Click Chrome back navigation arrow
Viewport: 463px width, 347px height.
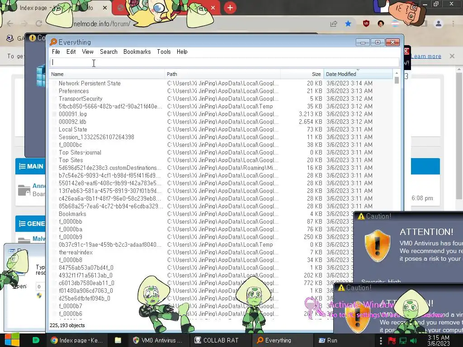pyautogui.click(x=10, y=23)
